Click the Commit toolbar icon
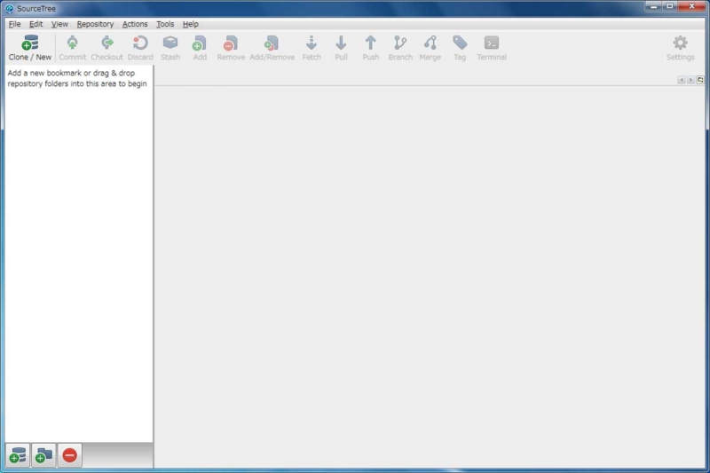Viewport: 710px width, 473px height. coord(72,48)
